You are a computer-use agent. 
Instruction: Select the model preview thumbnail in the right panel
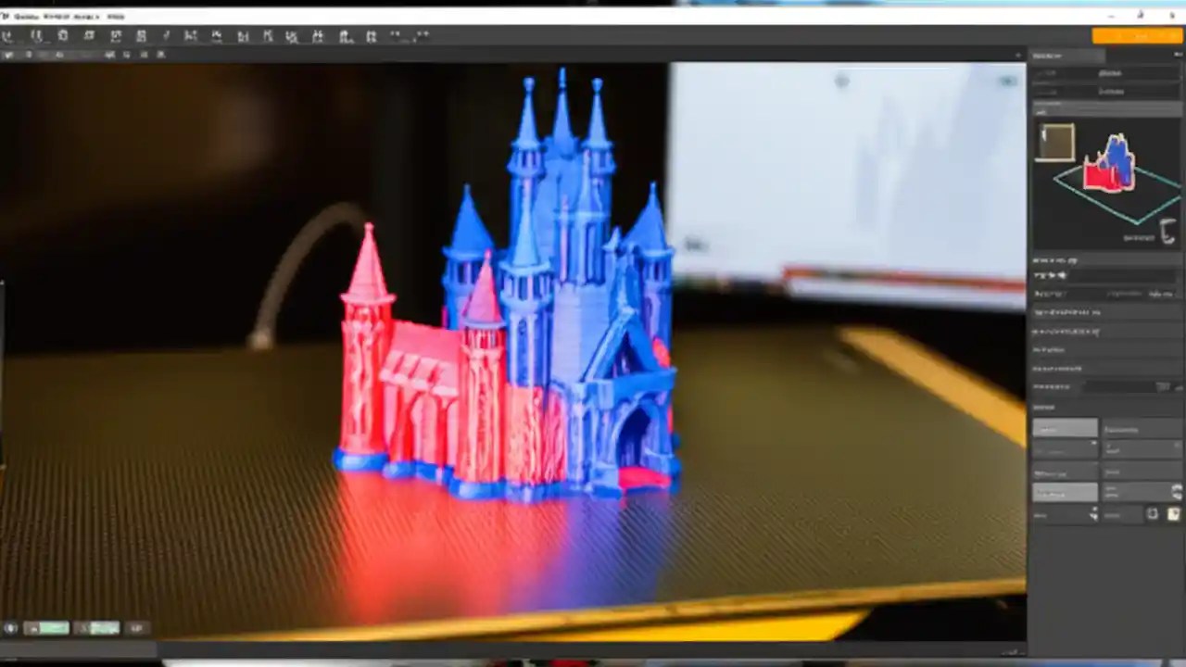click(x=1055, y=141)
